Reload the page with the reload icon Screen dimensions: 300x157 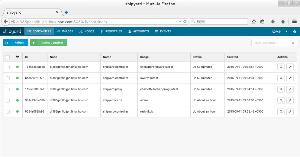tap(185, 21)
